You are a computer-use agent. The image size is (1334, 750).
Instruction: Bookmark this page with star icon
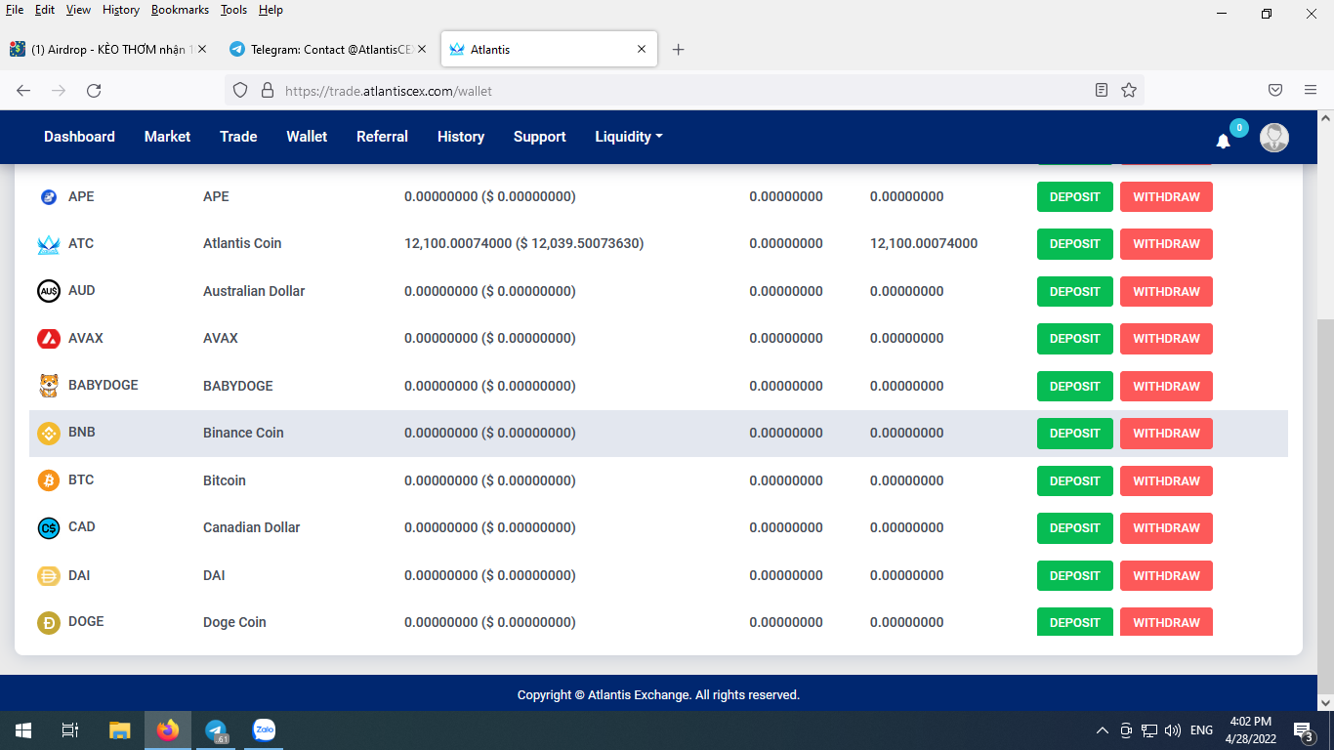(1129, 90)
